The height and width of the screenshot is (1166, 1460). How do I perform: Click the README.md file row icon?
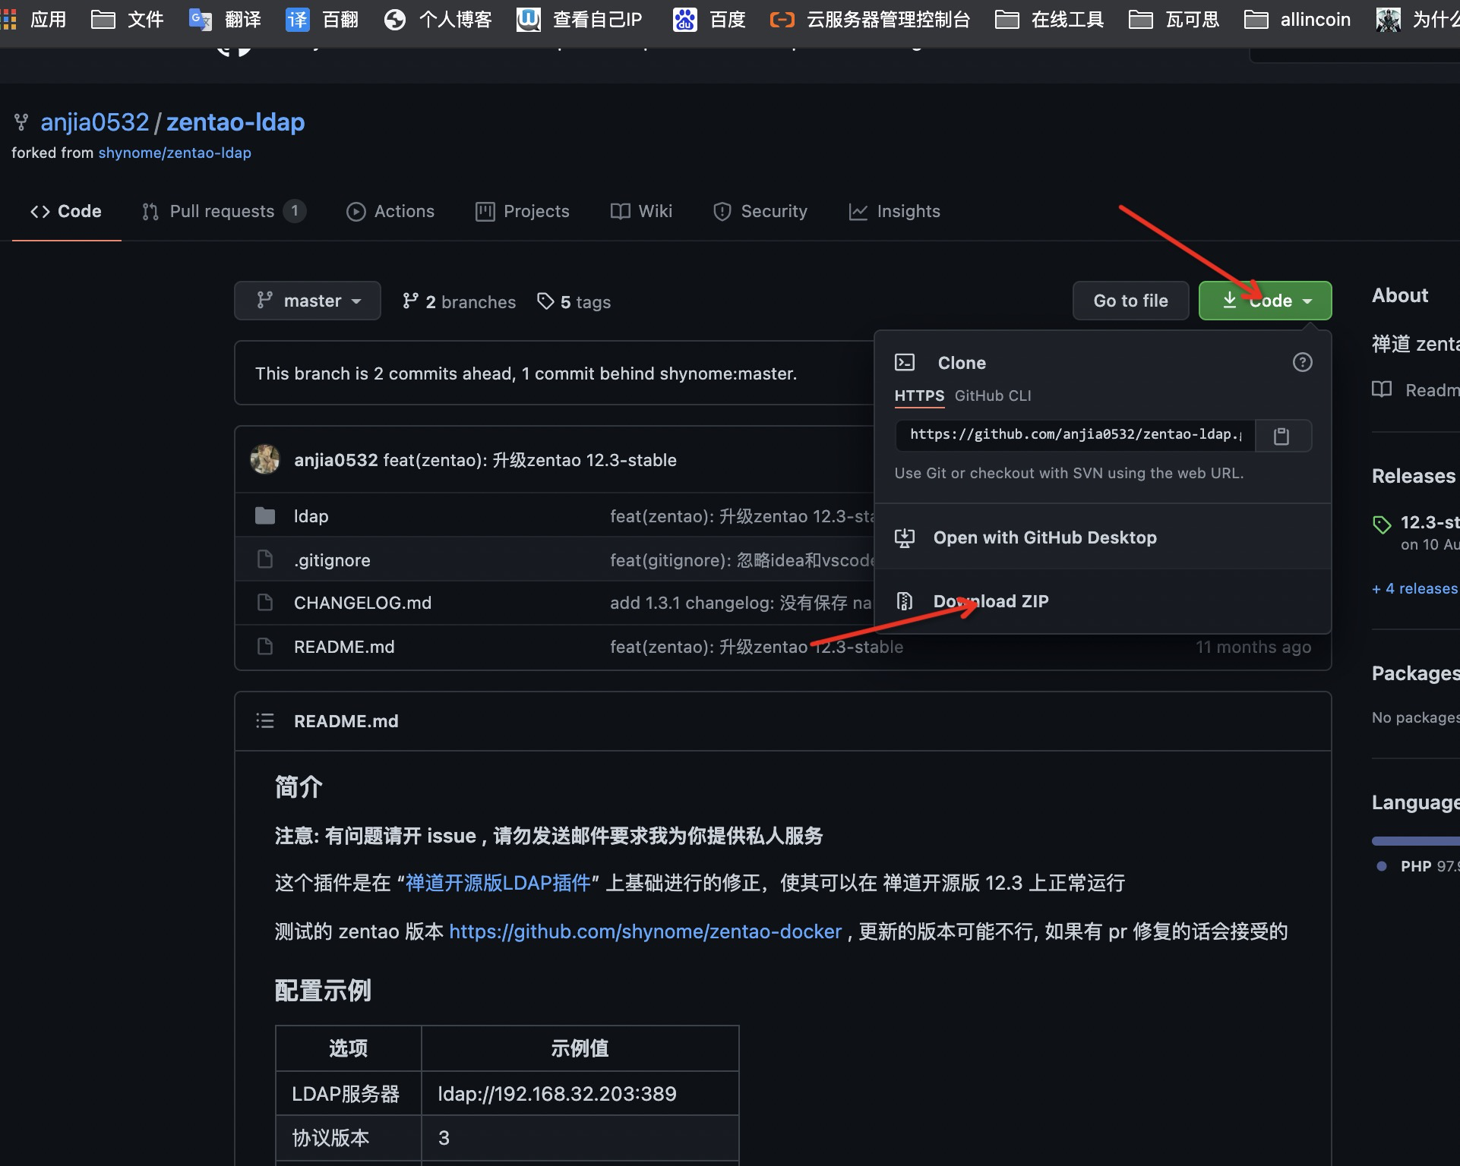(x=265, y=647)
